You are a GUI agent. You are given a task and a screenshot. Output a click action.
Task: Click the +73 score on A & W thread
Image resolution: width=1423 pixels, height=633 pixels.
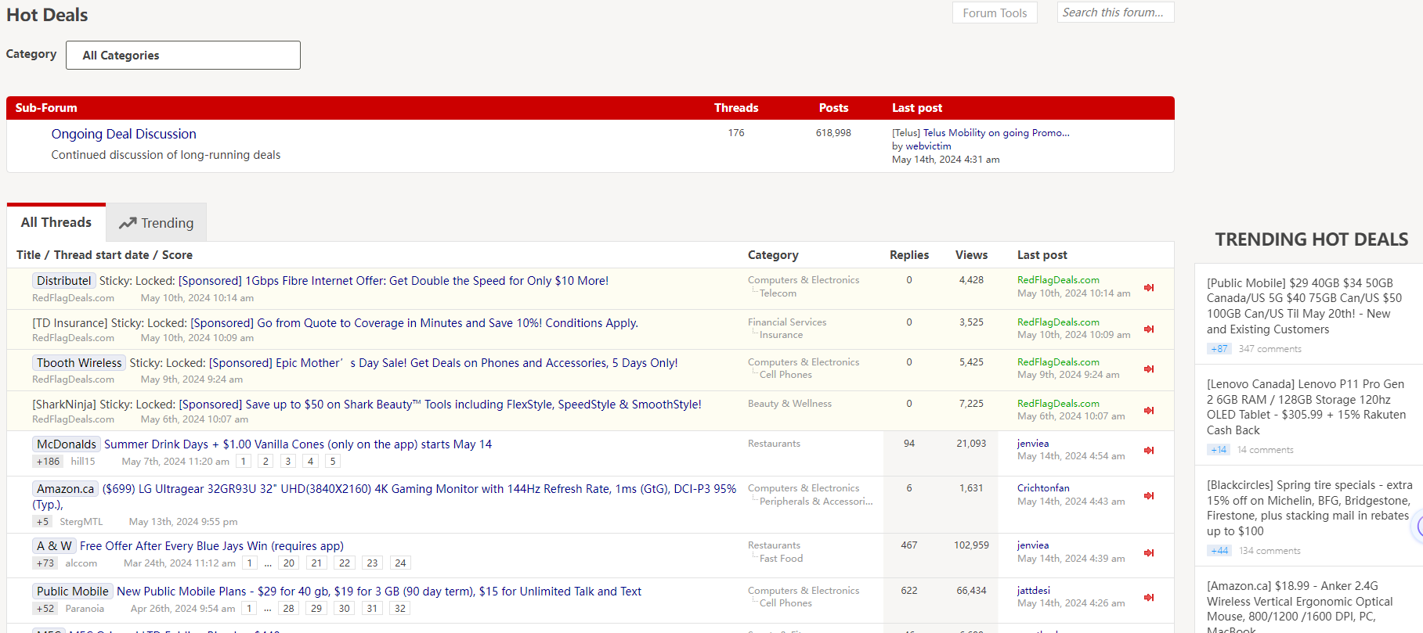[45, 563]
